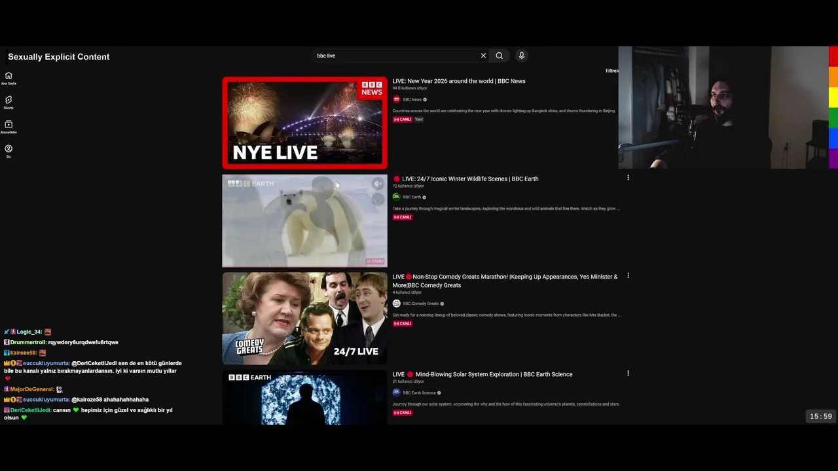Open three-dot menu for Winter Wildlife video
Viewport: 838px width, 471px height.
(628, 178)
